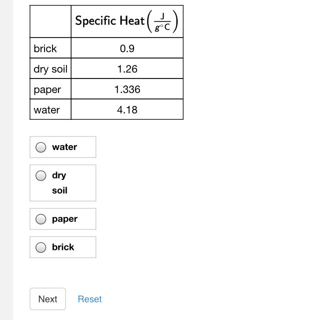Click the 1.26 value cell

127,69
